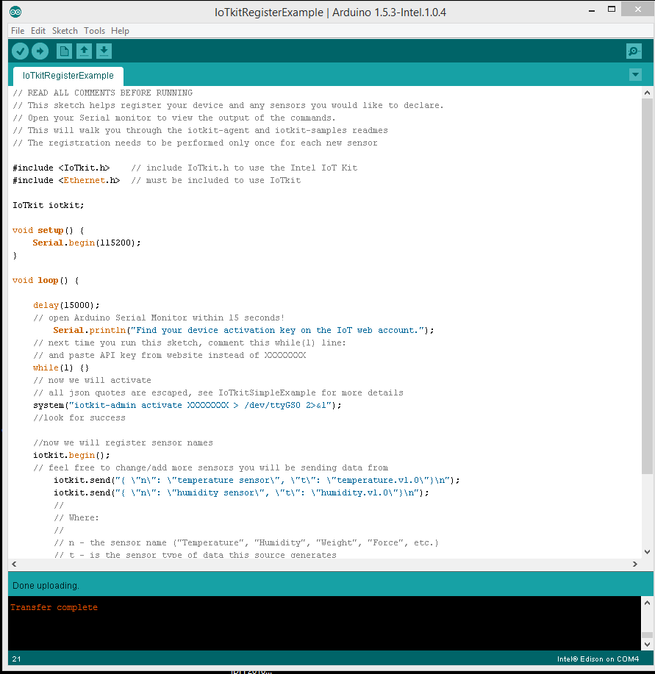Close the Arduino window

pos(637,10)
